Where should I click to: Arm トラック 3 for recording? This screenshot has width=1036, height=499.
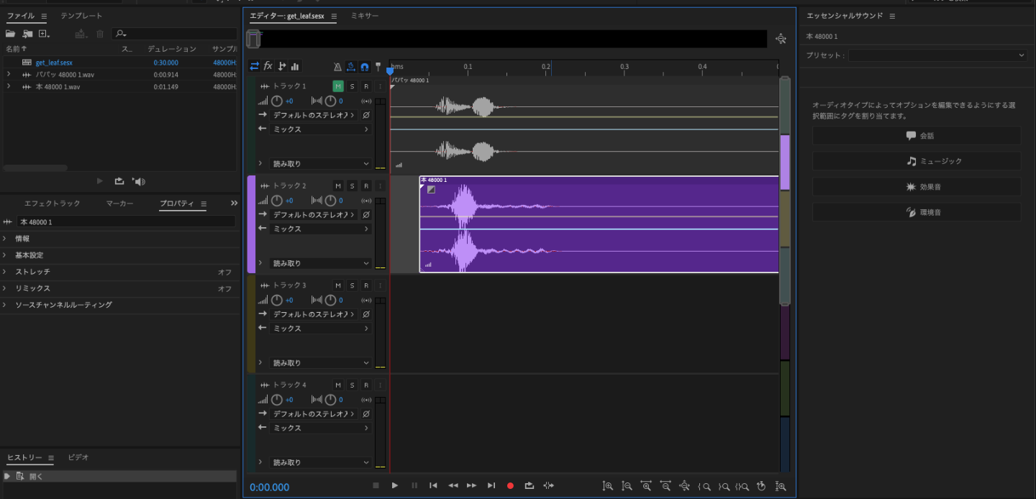tap(365, 285)
